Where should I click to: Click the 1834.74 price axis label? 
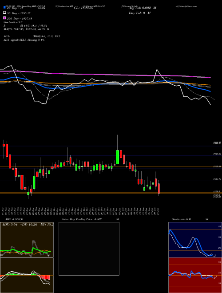(218, 179)
